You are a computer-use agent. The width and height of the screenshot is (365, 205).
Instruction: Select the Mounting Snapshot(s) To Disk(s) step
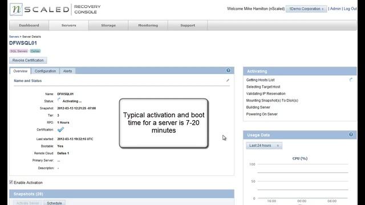point(272,100)
